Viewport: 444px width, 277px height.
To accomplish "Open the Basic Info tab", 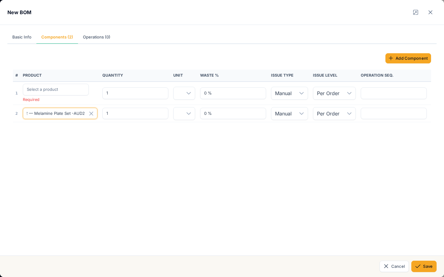I will tap(22, 37).
